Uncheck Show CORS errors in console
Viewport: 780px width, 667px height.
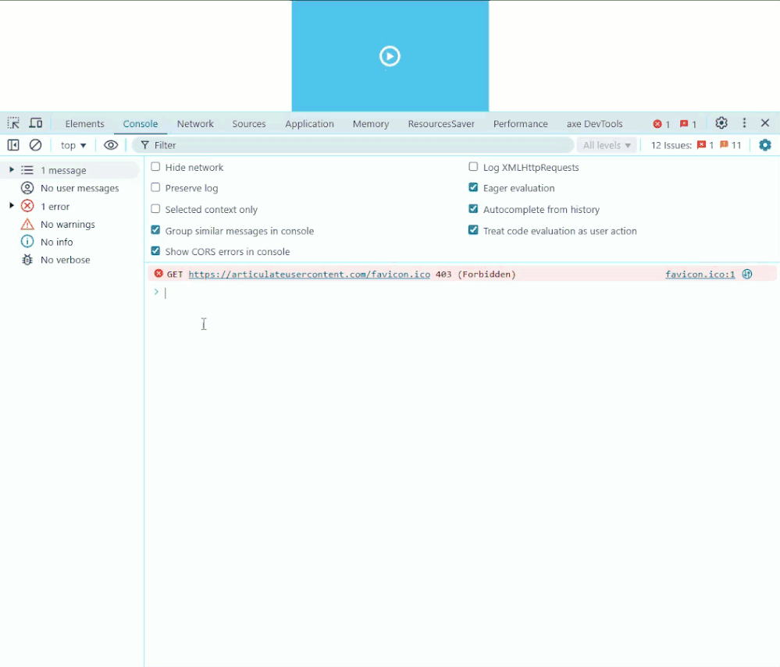pos(155,251)
